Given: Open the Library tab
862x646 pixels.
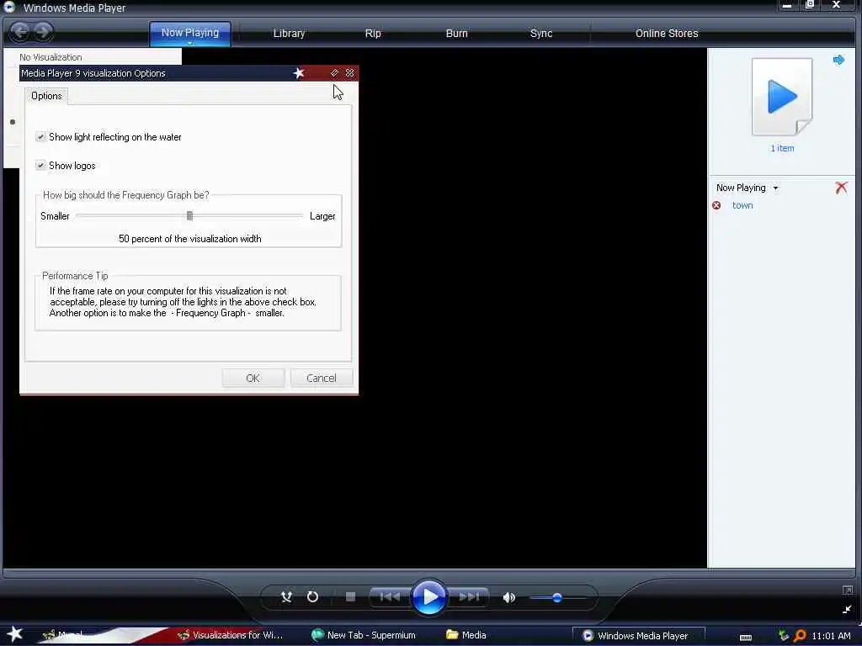Looking at the screenshot, I should 289,34.
